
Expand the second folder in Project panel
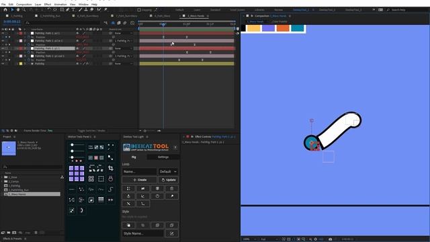coord(2,182)
